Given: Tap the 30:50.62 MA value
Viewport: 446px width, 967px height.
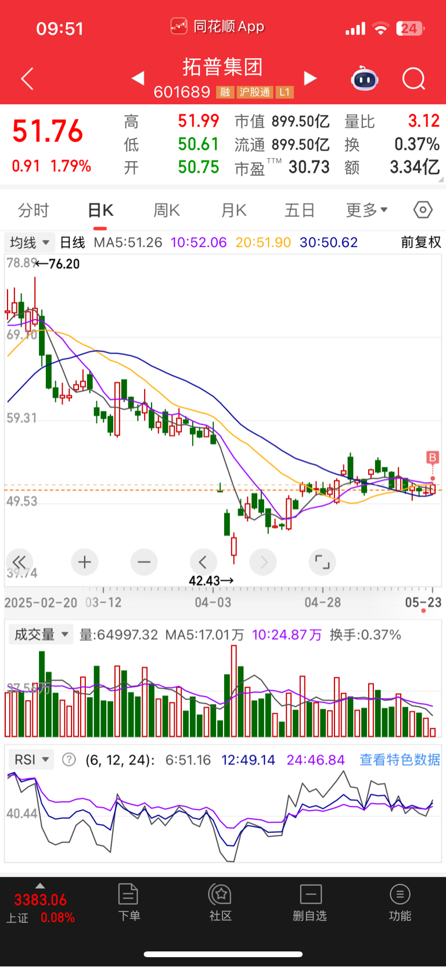Looking at the screenshot, I should 329,242.
